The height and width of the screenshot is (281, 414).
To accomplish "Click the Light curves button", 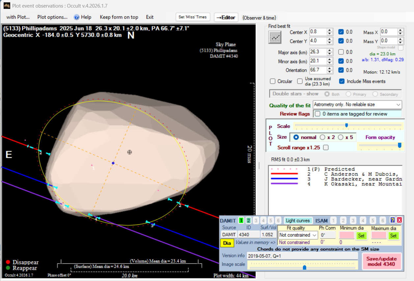I will (298, 220).
